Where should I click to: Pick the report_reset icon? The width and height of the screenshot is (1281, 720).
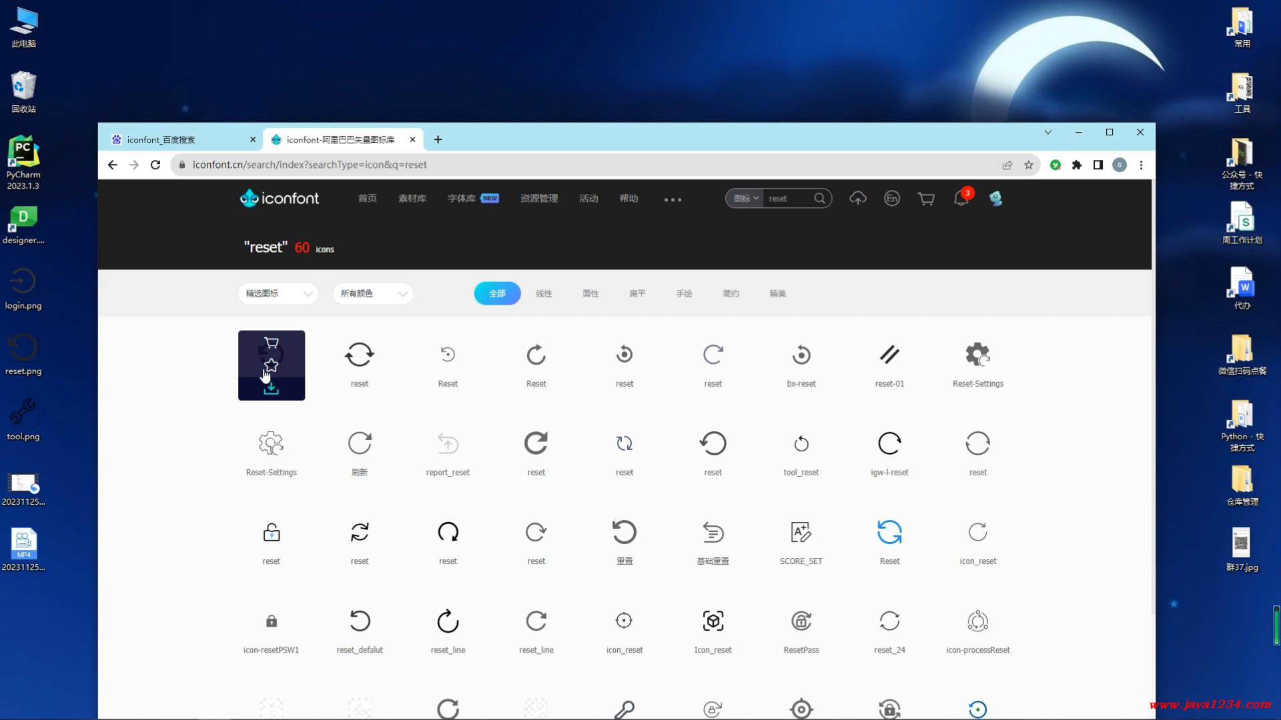tap(448, 443)
